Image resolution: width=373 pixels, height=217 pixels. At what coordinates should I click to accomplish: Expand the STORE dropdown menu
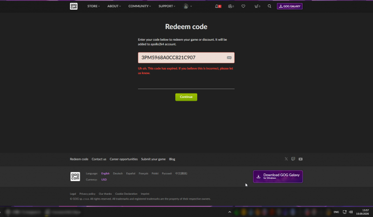(93, 6)
